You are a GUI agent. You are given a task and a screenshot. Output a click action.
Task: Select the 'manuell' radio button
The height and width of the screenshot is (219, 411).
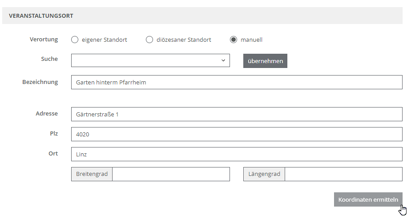click(234, 40)
